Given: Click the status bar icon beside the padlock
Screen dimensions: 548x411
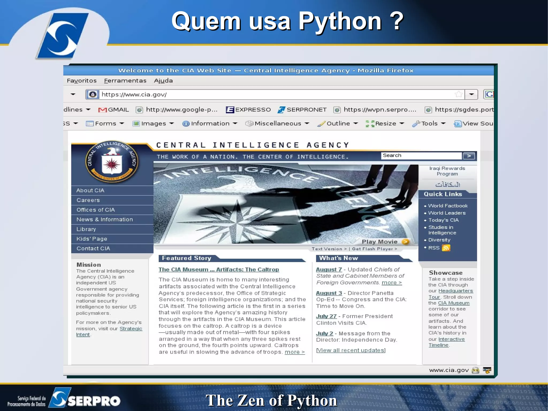Looking at the screenshot, I should point(487,370).
